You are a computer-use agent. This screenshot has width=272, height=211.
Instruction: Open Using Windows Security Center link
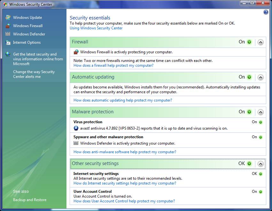[96, 28]
